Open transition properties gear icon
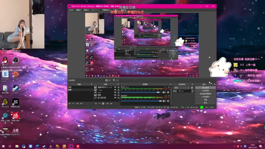The image size is (265, 149). [192, 88]
